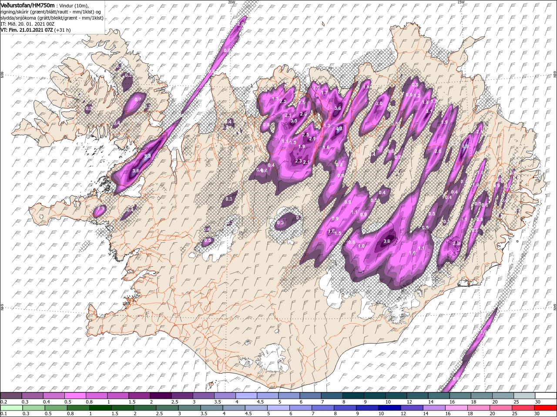Click the 2.3 precipitation value on the map
This screenshot has height=417, width=557.
[299, 161]
